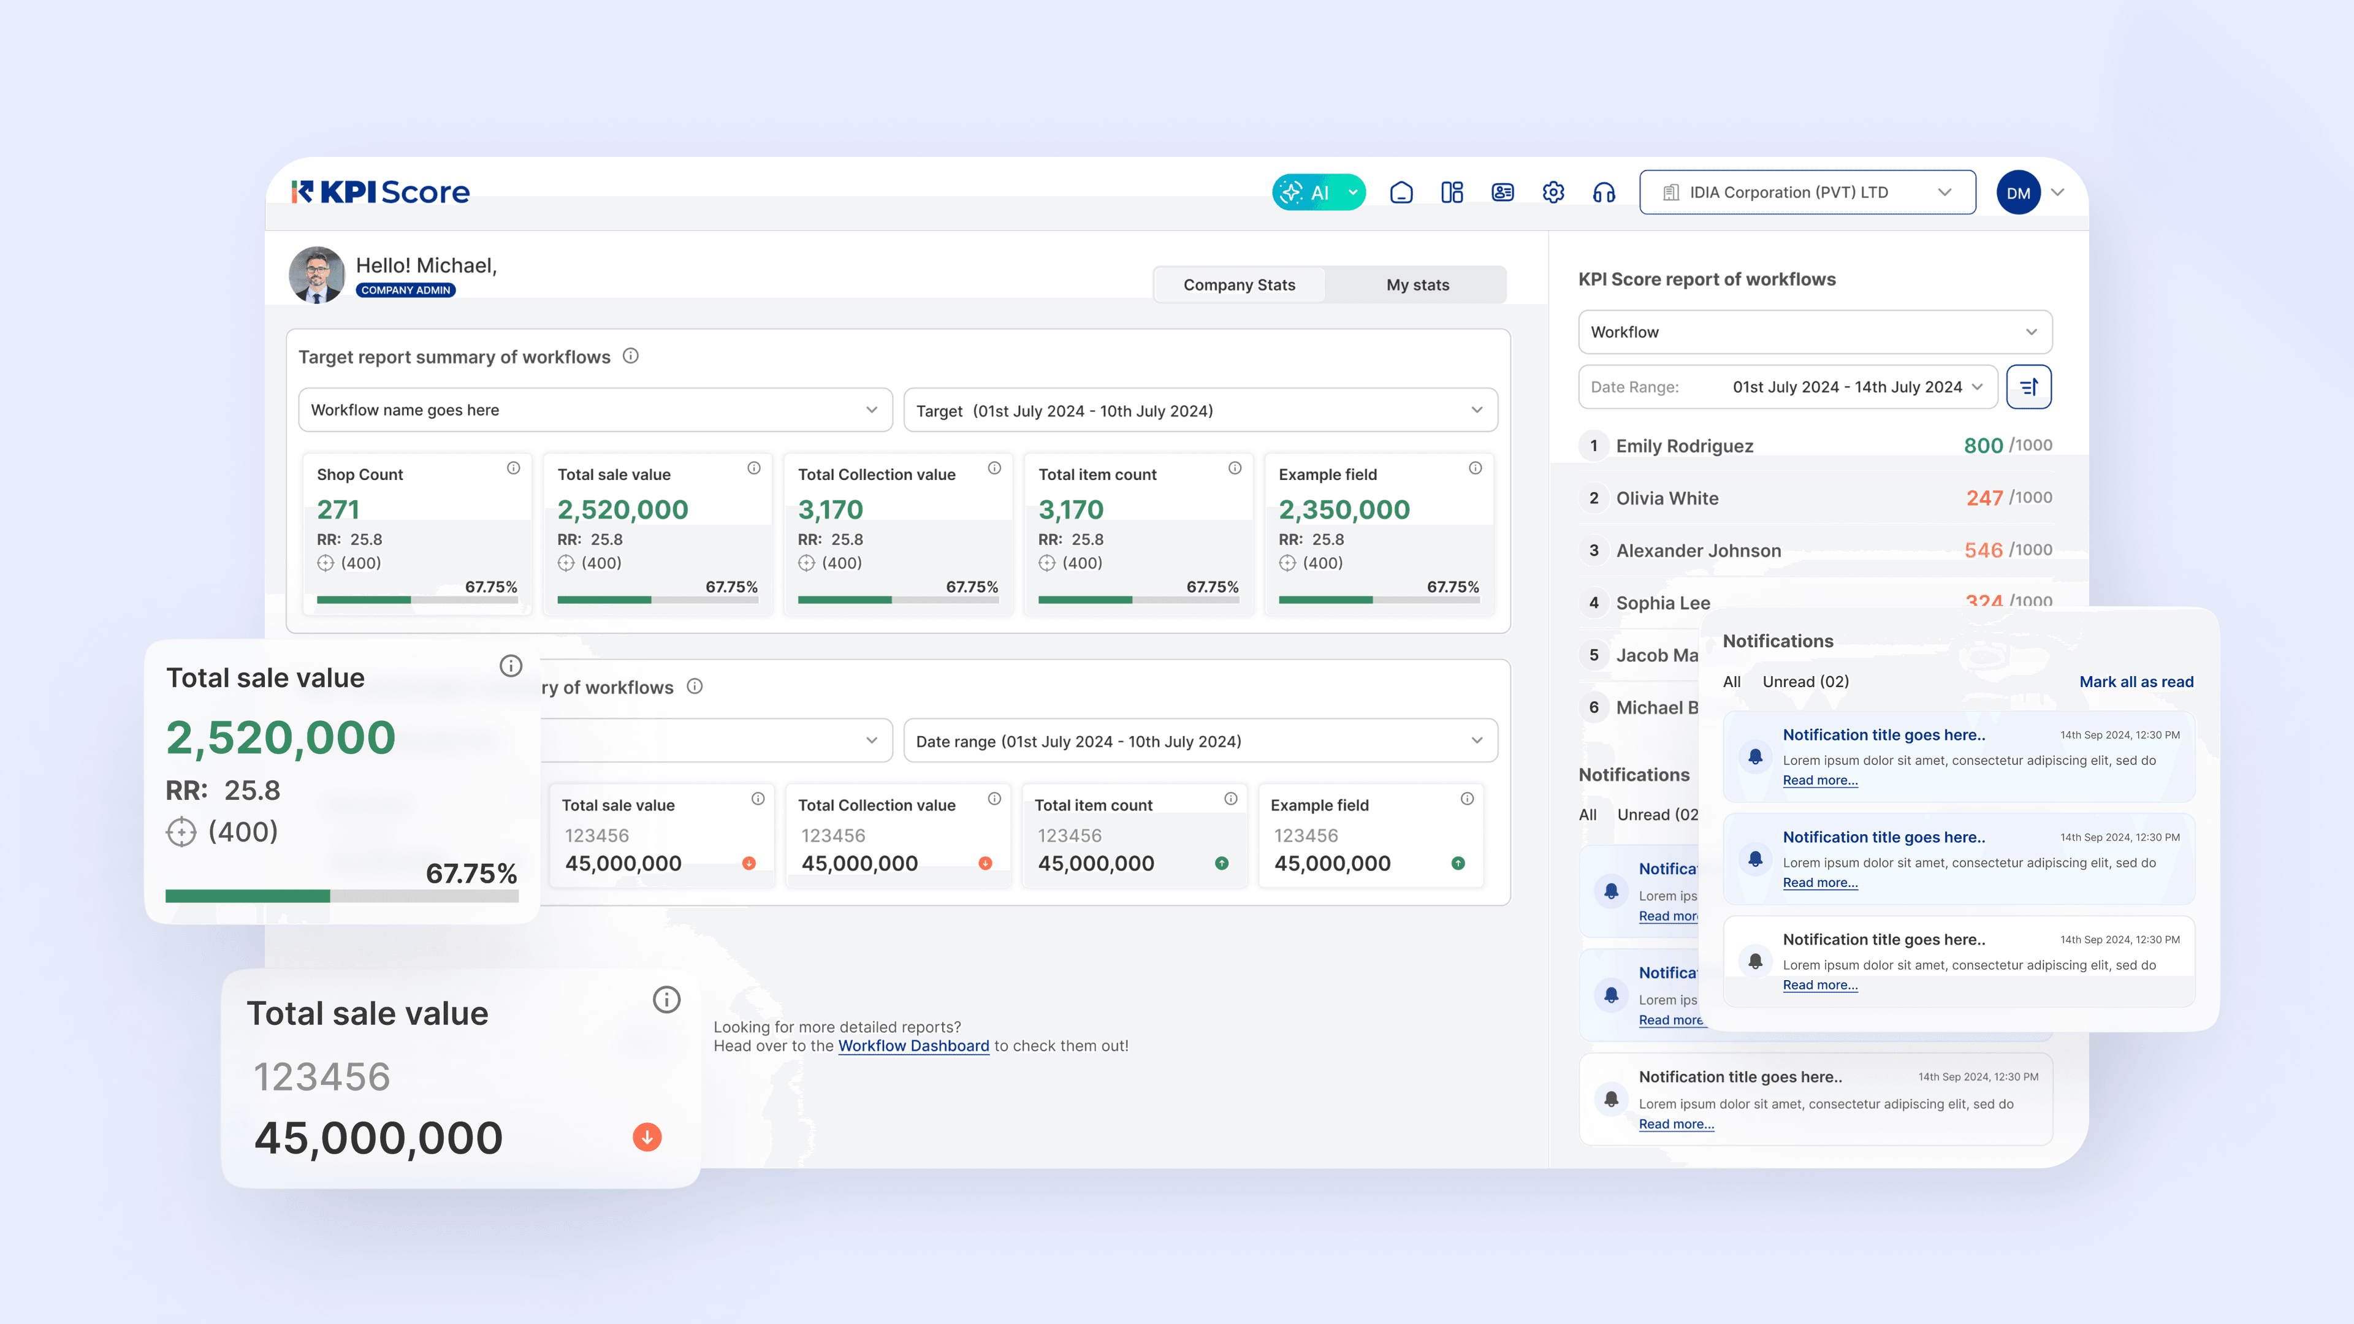Open the AI assistant from the top bar
Screen dimensions: 2354x1324
pos(1318,192)
